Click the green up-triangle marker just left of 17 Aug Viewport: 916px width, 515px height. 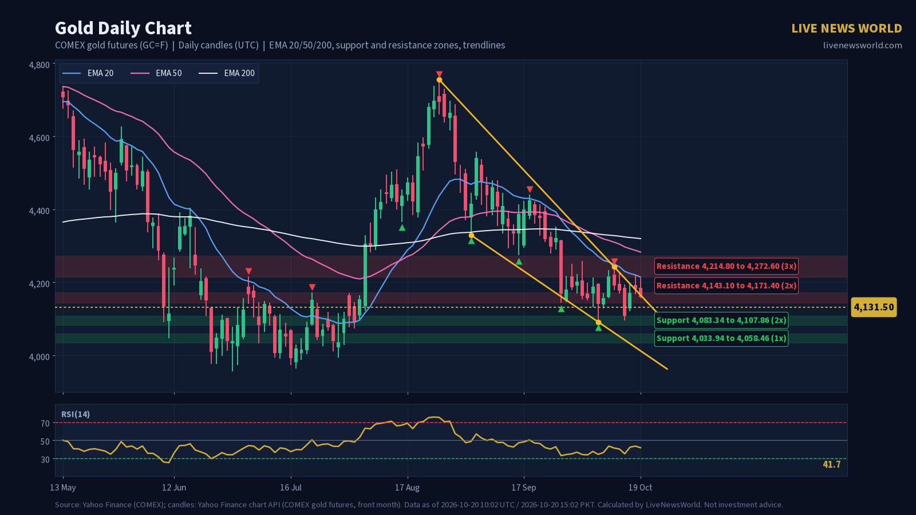click(402, 228)
